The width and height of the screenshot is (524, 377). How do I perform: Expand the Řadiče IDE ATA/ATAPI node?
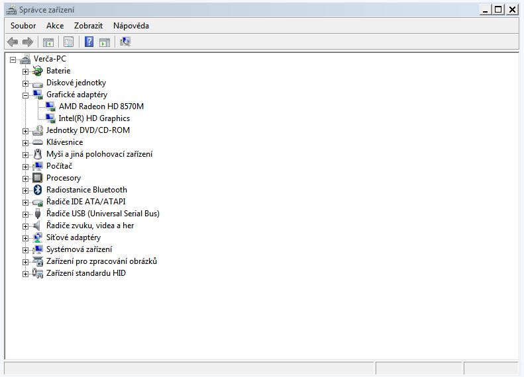click(x=25, y=202)
